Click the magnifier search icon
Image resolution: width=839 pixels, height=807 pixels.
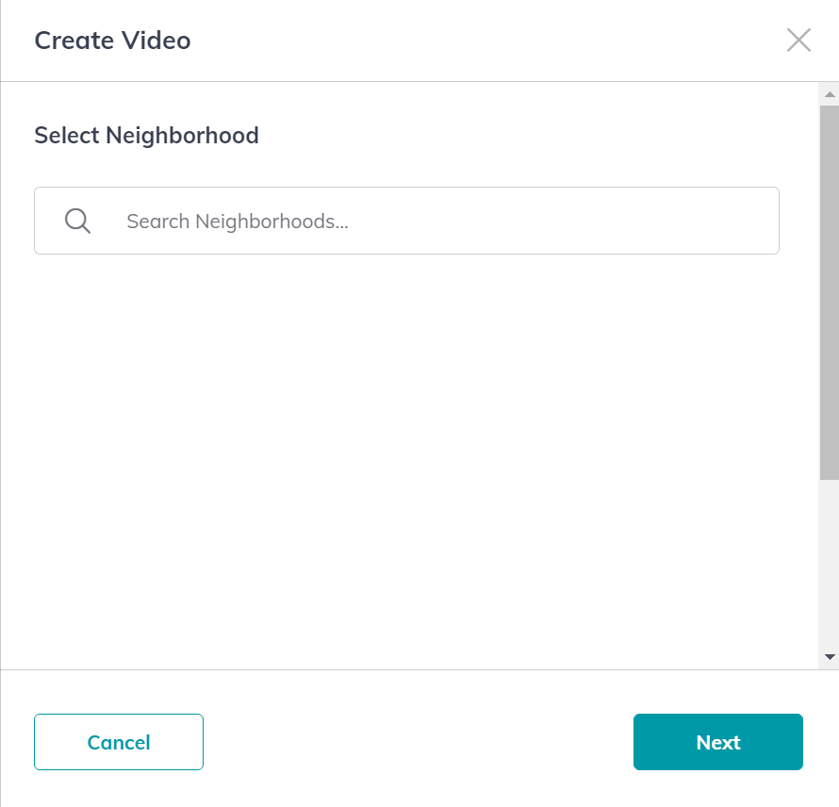click(x=77, y=221)
